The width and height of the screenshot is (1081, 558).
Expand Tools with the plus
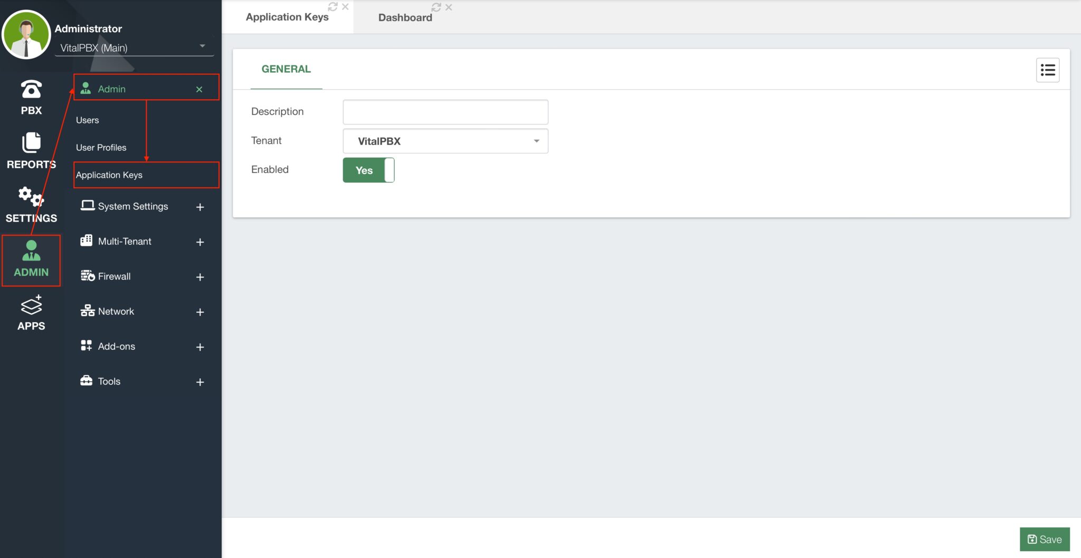tap(200, 382)
